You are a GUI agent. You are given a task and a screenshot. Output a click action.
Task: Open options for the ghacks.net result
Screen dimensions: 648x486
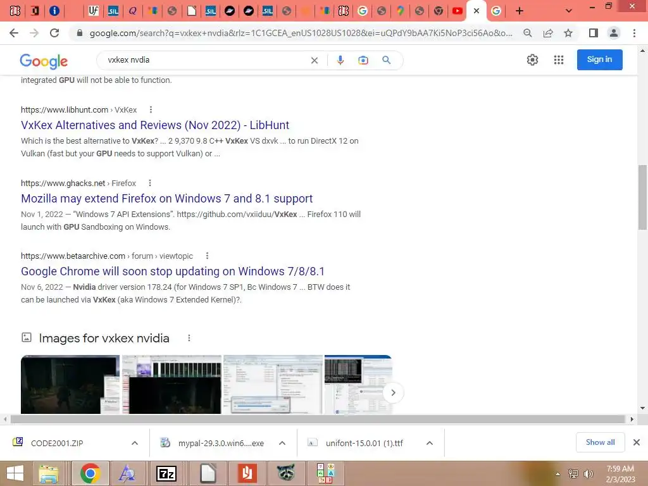tap(150, 183)
